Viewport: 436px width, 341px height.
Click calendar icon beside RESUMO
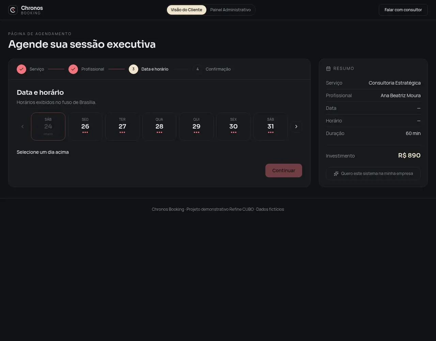328,69
